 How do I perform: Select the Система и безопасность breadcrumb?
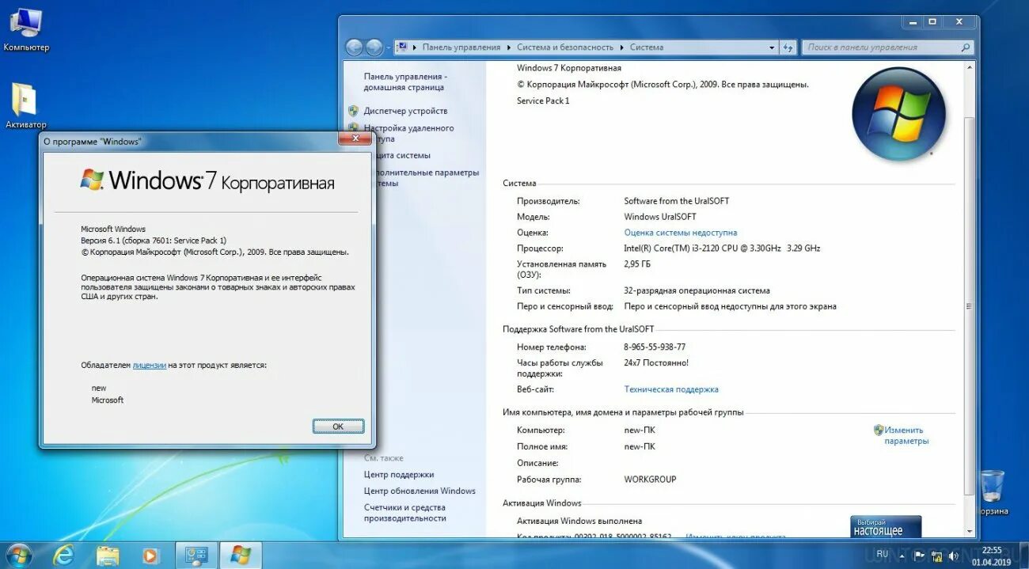565,47
